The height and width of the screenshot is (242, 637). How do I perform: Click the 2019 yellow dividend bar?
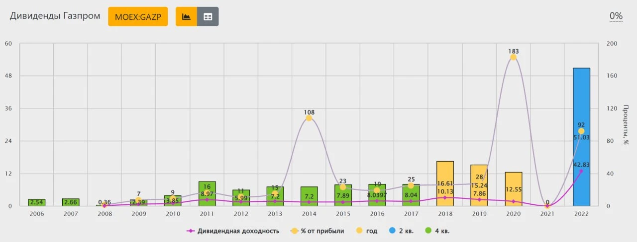(x=479, y=185)
